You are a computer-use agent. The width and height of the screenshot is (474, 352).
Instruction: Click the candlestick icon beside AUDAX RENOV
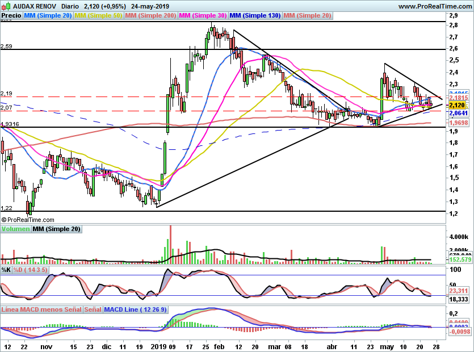click(6, 6)
